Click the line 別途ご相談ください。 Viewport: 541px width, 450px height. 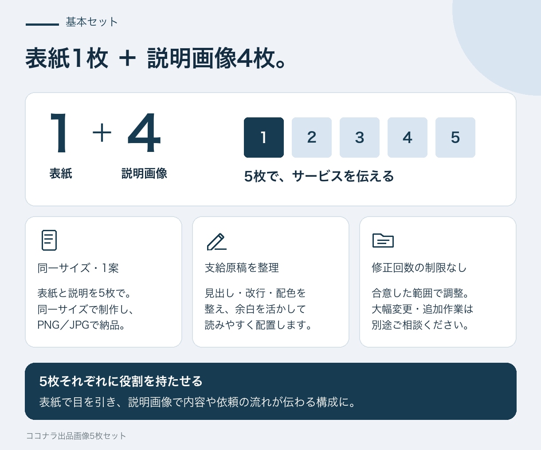pyautogui.click(x=421, y=325)
